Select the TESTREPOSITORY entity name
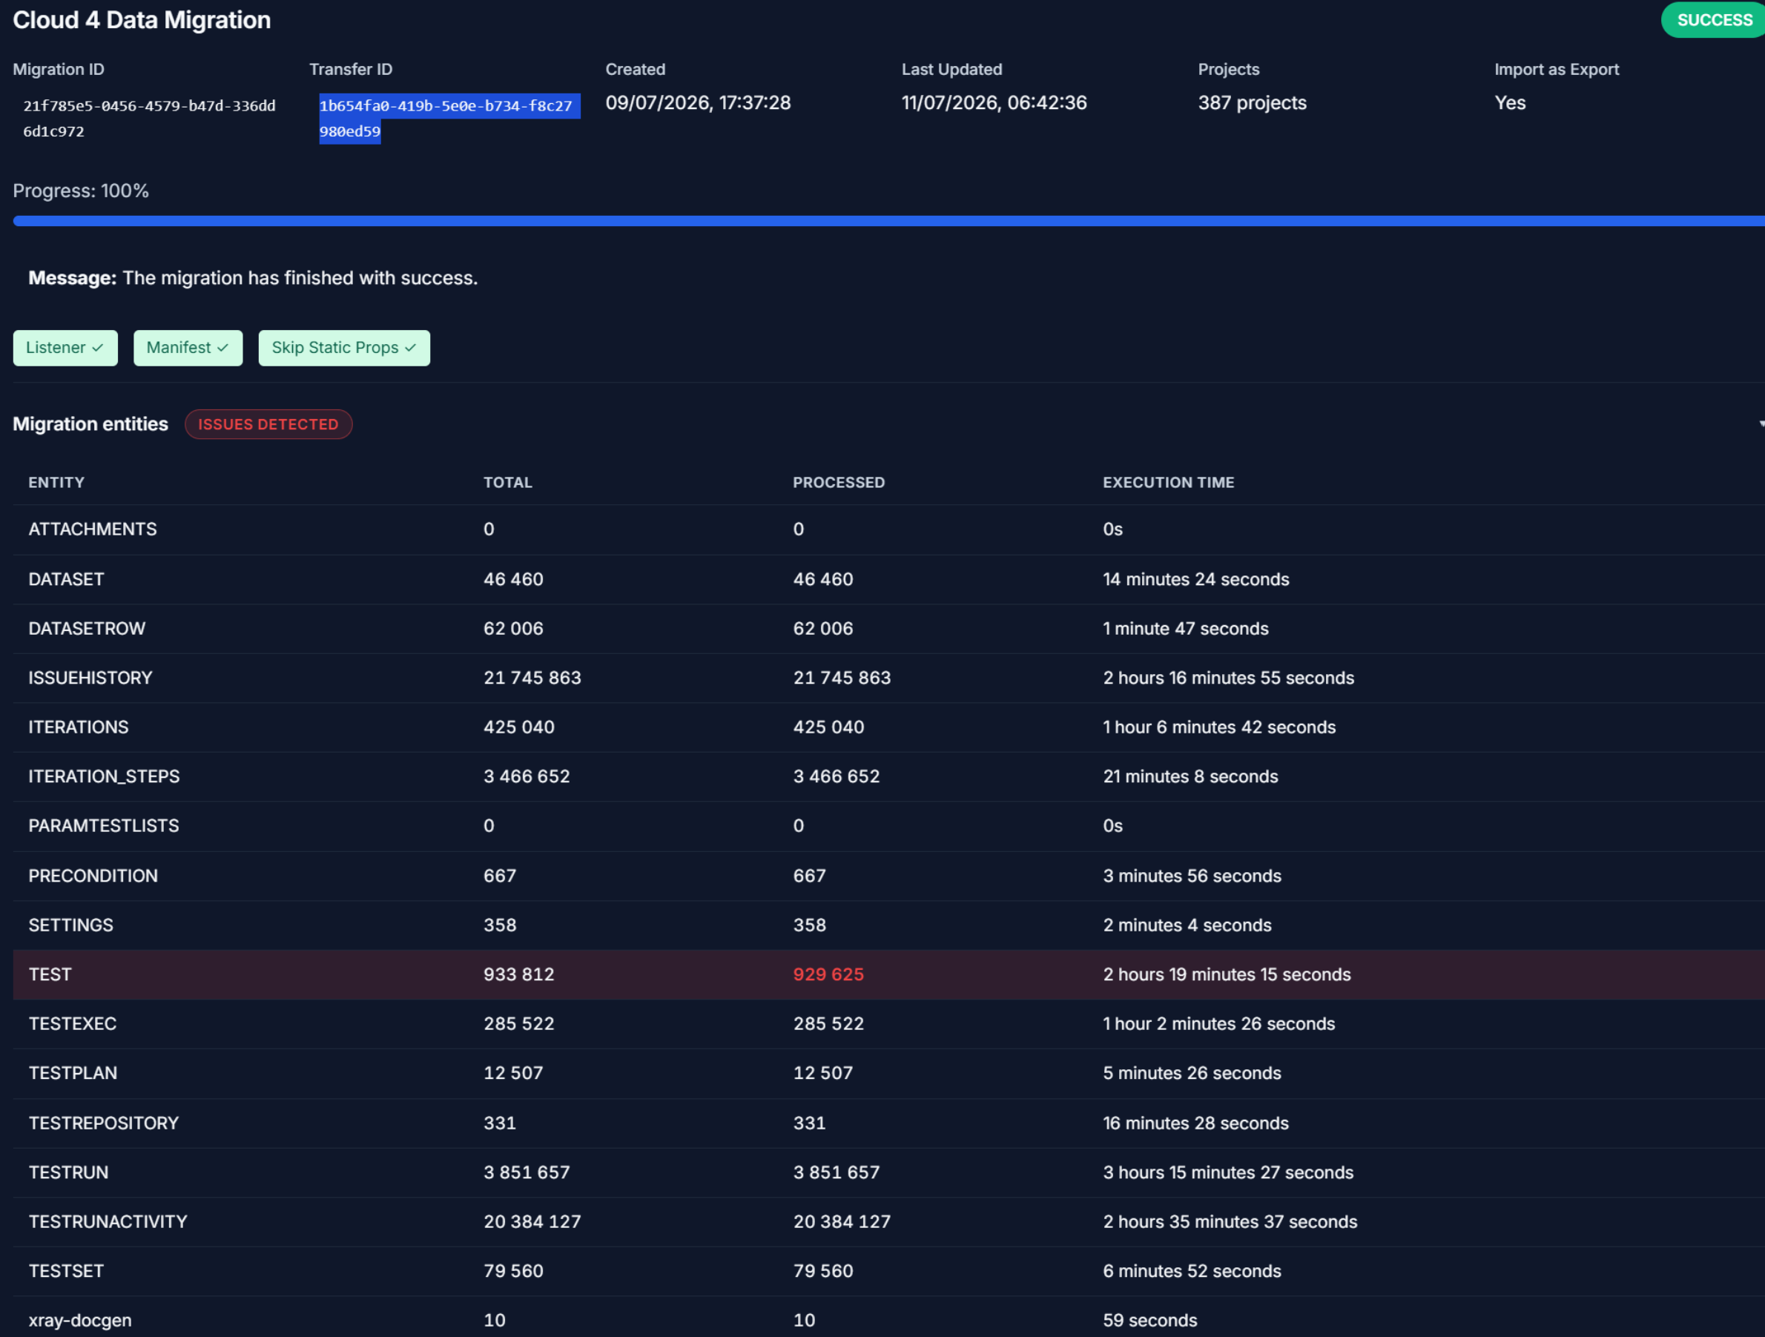Image resolution: width=1765 pixels, height=1337 pixels. click(104, 1123)
